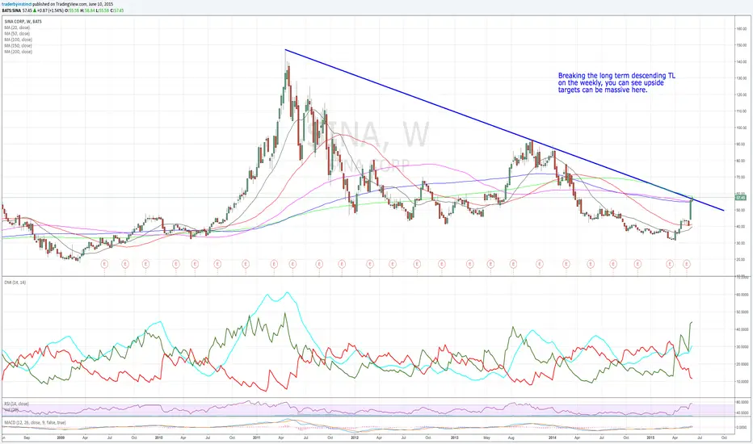This screenshot has width=753, height=444.
Task: Click the 2010 label on the time axis
Action: 159,438
